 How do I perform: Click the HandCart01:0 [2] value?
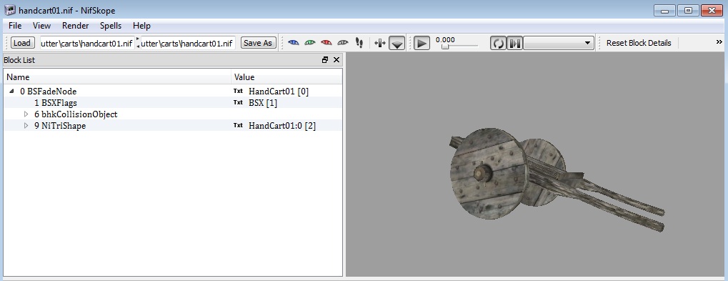[282, 125]
